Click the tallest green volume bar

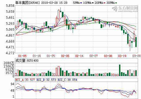pos(120,70)
